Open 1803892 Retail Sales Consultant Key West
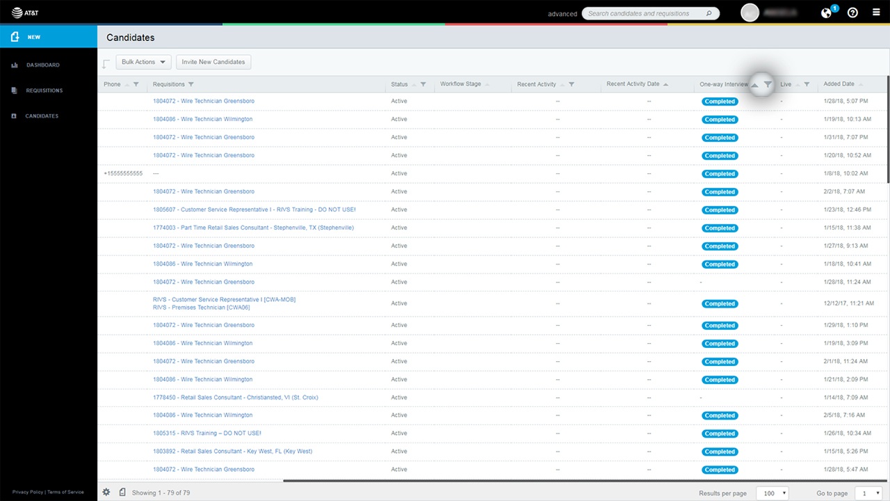Viewport: 890px width, 501px height. tap(233, 452)
